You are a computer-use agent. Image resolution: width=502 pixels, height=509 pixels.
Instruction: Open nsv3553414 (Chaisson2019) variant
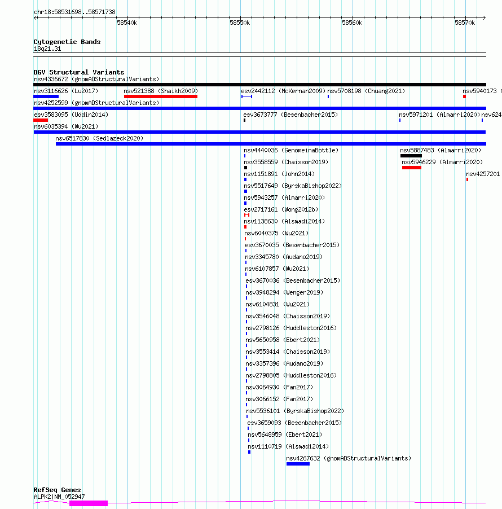point(288,352)
